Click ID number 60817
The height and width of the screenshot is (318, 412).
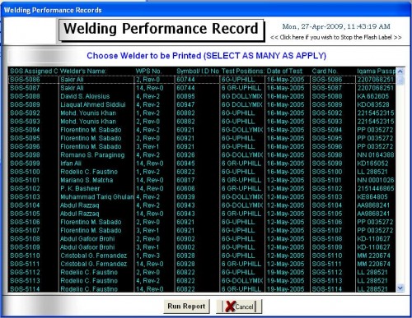185,180
